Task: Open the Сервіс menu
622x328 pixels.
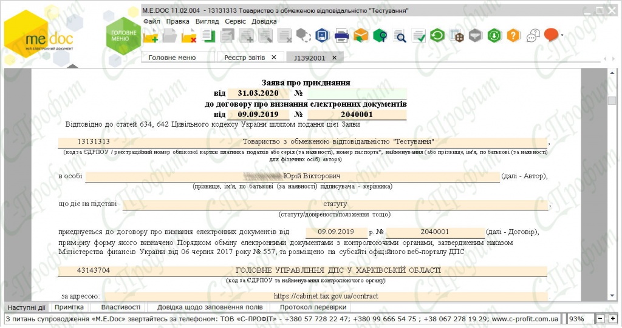Action: coord(235,21)
